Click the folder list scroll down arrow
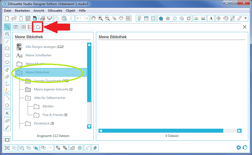Screen dimensions: 252x155 point(89,127)
